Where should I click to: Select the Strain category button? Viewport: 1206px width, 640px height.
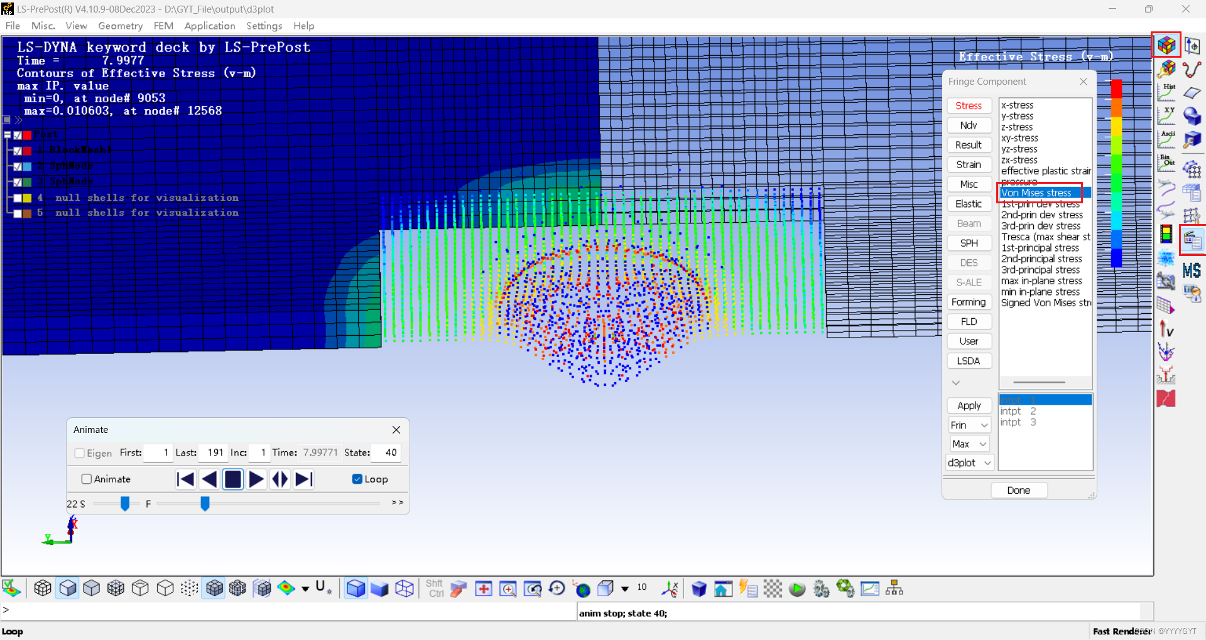tap(969, 164)
